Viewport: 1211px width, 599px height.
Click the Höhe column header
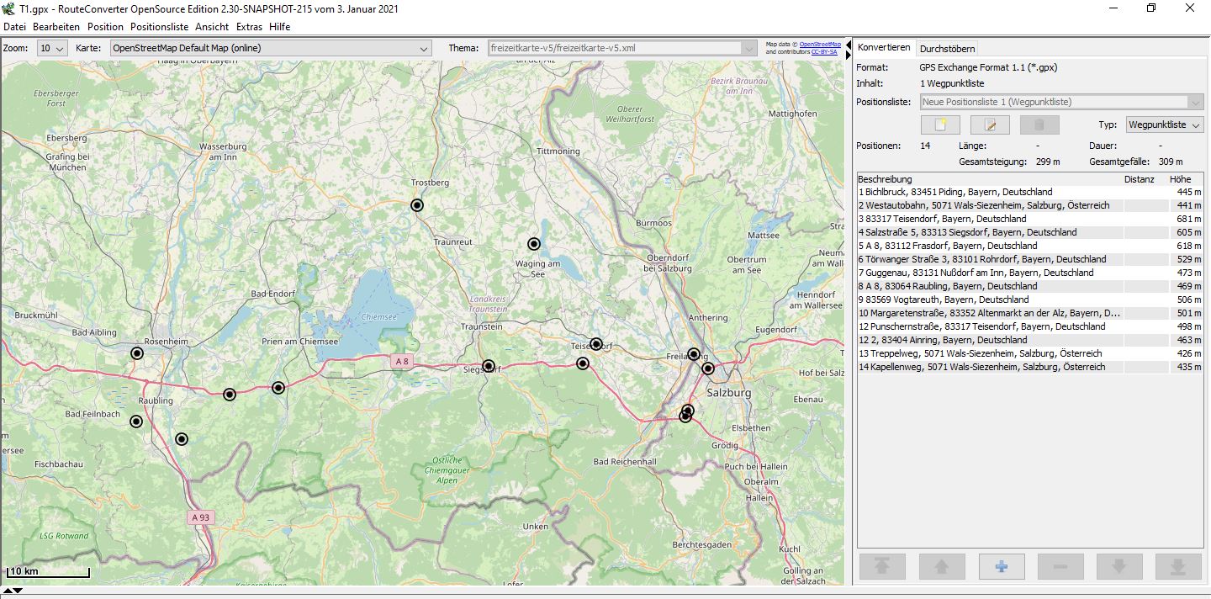tap(1179, 179)
